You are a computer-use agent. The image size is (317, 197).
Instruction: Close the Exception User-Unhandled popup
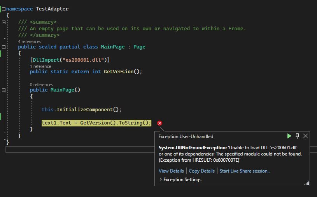click(x=305, y=136)
